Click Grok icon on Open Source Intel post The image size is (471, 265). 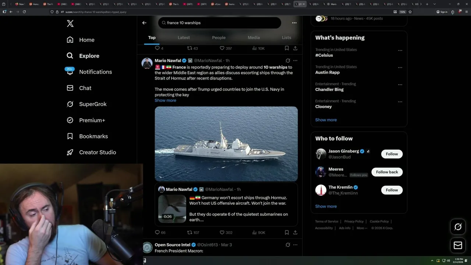[x=288, y=245]
